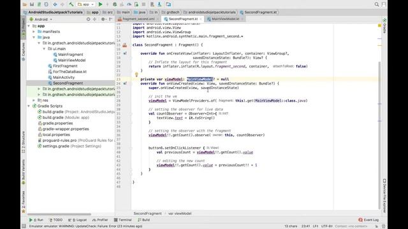Open Project panel settings gear
The image size is (408, 229).
pos(103,19)
